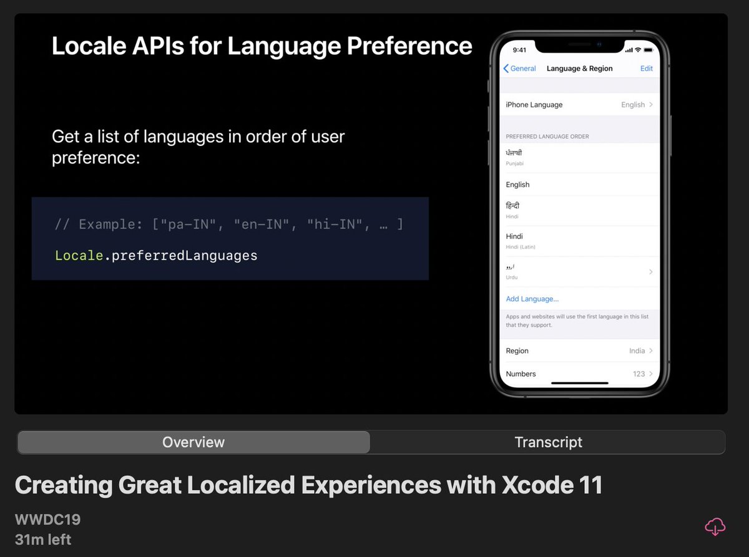Screen dimensions: 749x557
Task: Click the 31m left label
Action: coord(43,540)
